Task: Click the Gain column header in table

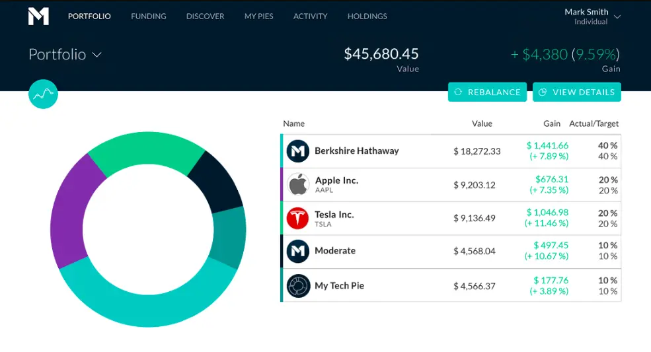Action: pos(552,123)
